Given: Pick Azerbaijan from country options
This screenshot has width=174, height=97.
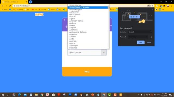Looking at the screenshot, I should coord(88,46).
